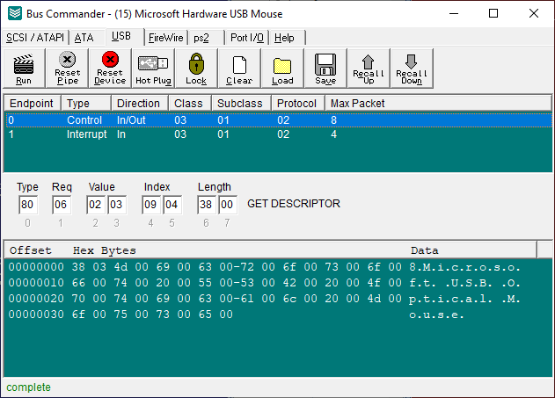This screenshot has height=398, width=555.
Task: Sort by the Max Packet column header
Action: click(357, 103)
